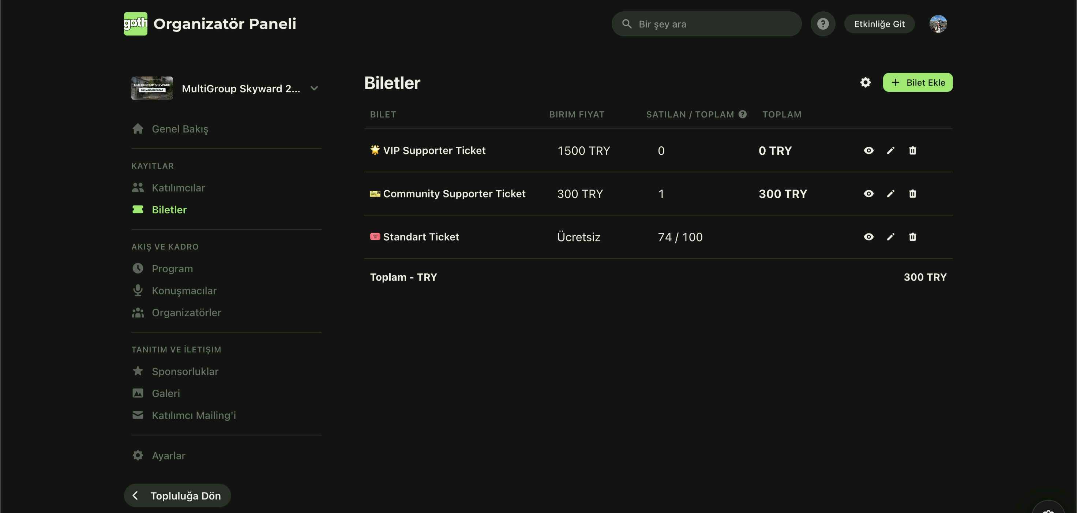
Task: Toggle visibility of Community Supporter Ticket
Action: coord(868,194)
